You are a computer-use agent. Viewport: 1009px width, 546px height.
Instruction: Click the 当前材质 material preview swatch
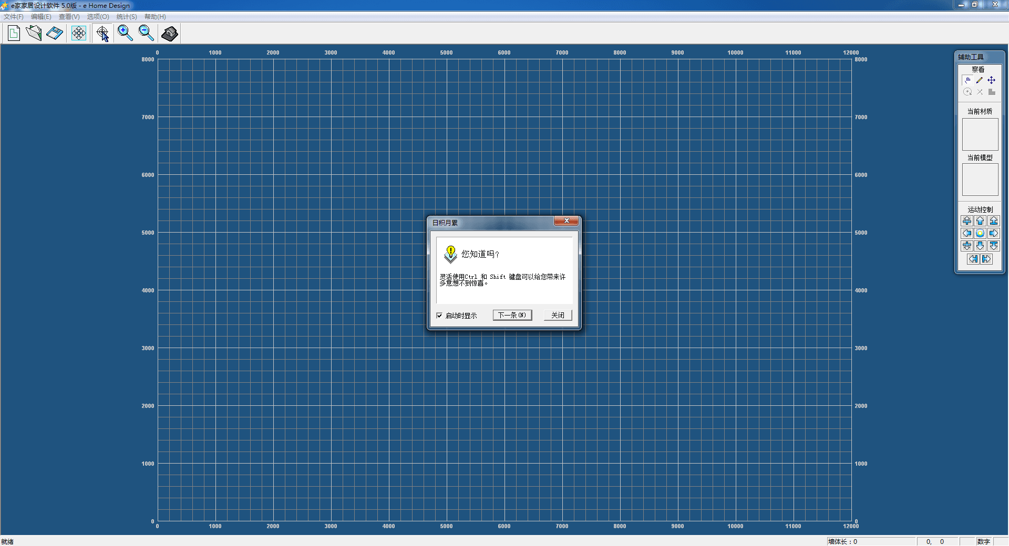[980, 134]
